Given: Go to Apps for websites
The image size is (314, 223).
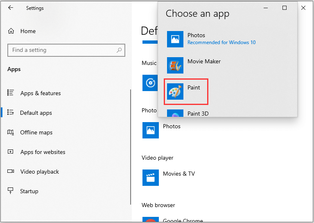Looking at the screenshot, I should point(43,152).
